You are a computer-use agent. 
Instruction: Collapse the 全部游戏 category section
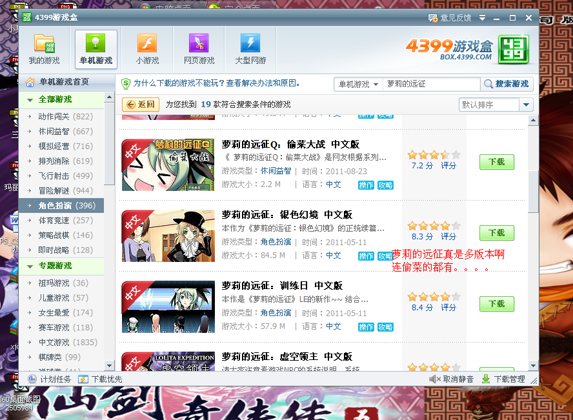[x=30, y=100]
